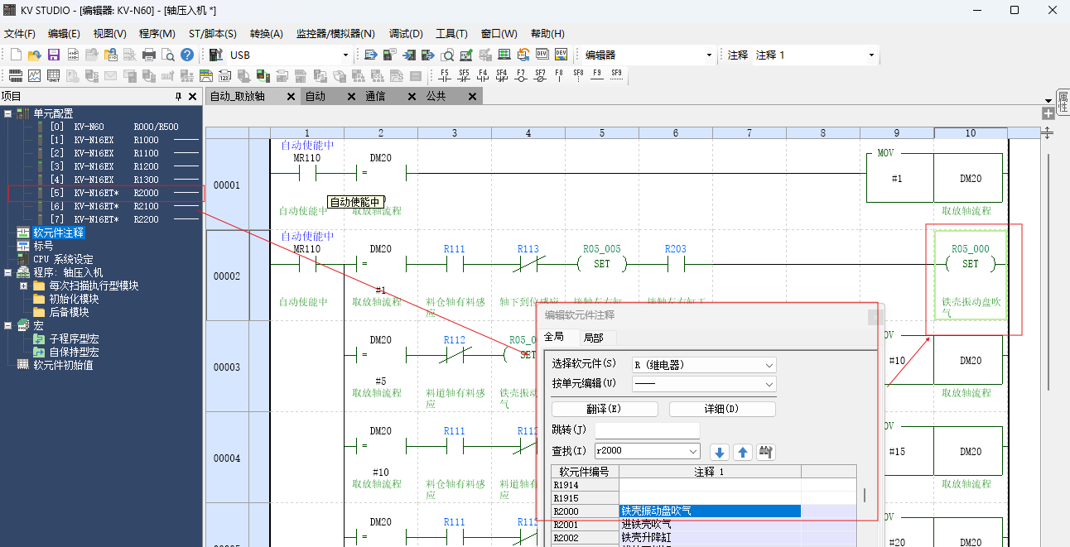The width and height of the screenshot is (1070, 547).
Task: Open Help via the blue question mark icon
Action: tap(187, 55)
